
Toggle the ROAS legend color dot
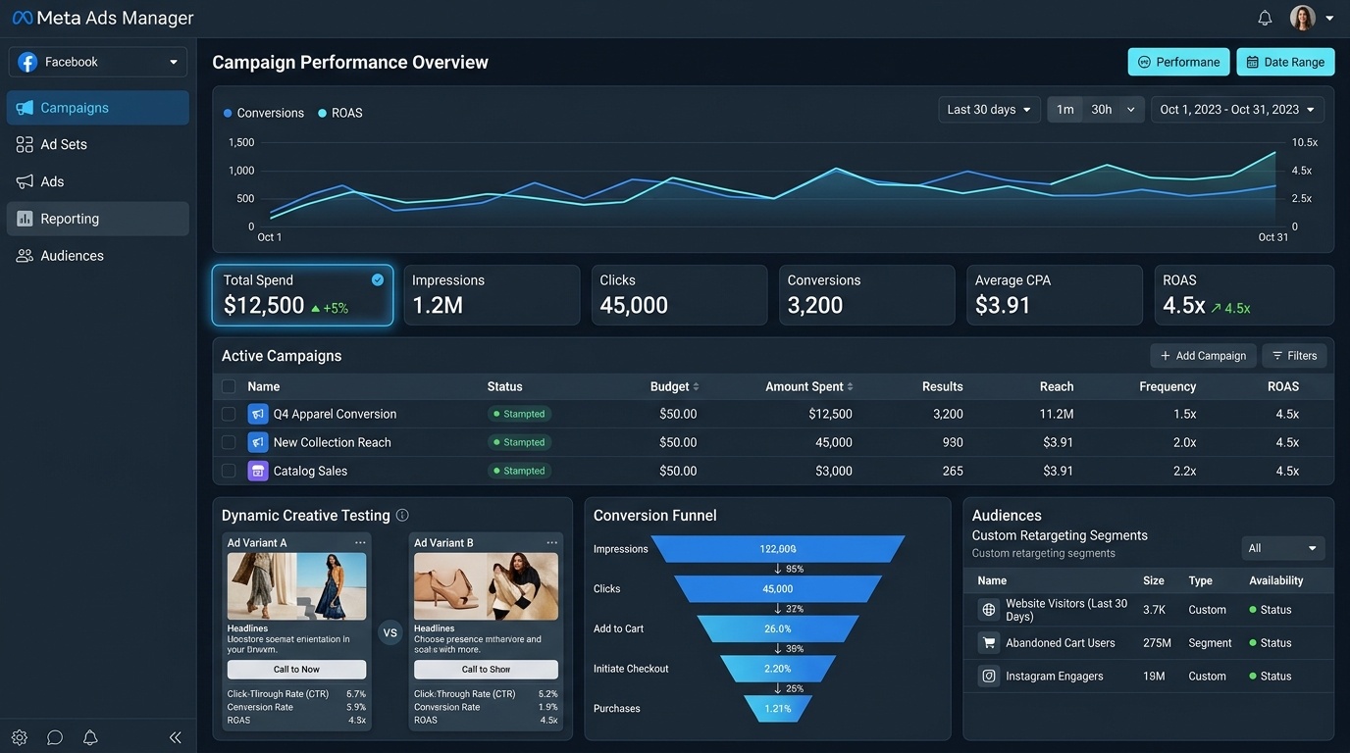(322, 113)
